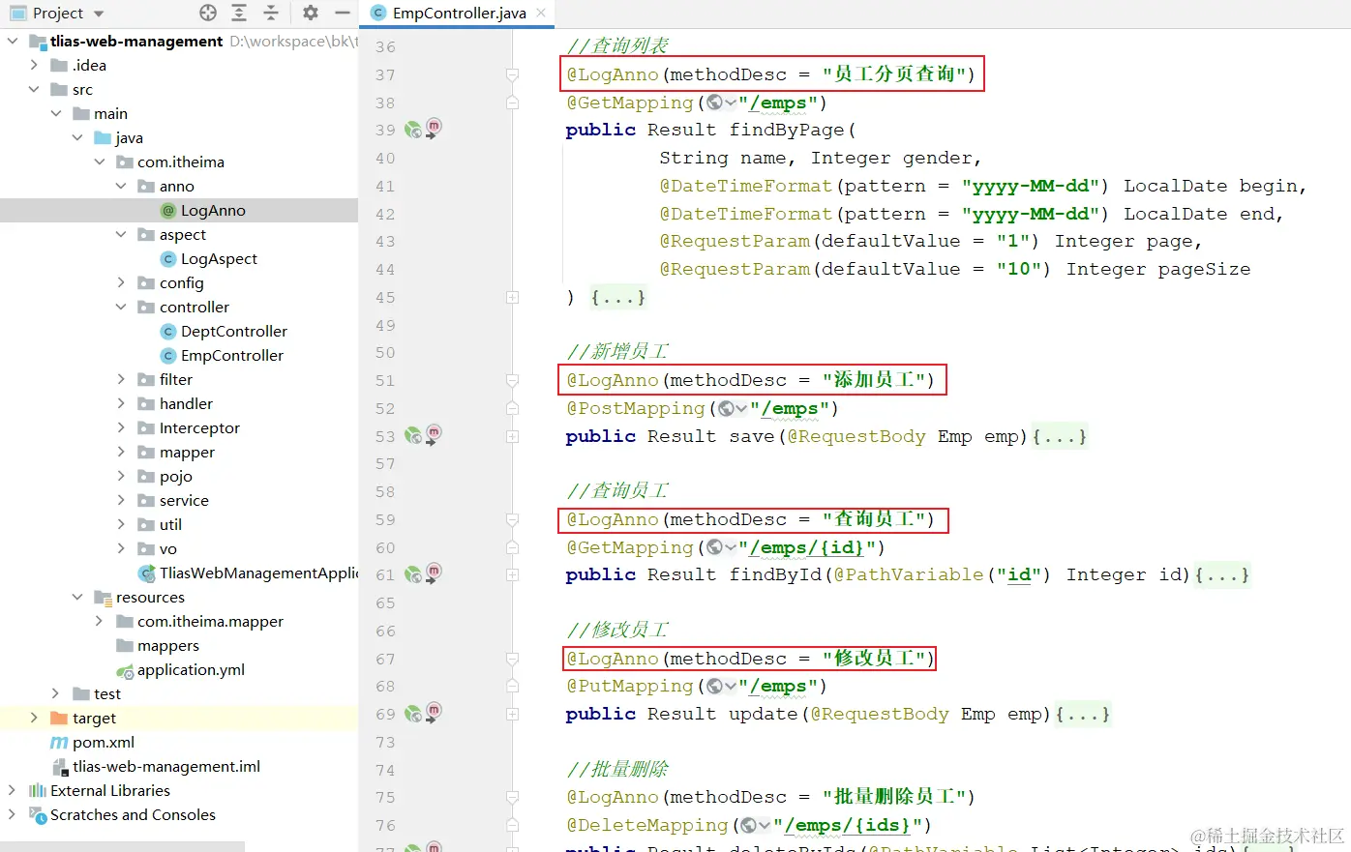Collapse the tlias-web-management project root
This screenshot has height=852, width=1351.
[x=13, y=41]
